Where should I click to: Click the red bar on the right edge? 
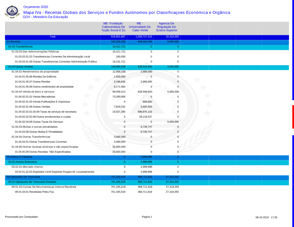click(x=293, y=117)
